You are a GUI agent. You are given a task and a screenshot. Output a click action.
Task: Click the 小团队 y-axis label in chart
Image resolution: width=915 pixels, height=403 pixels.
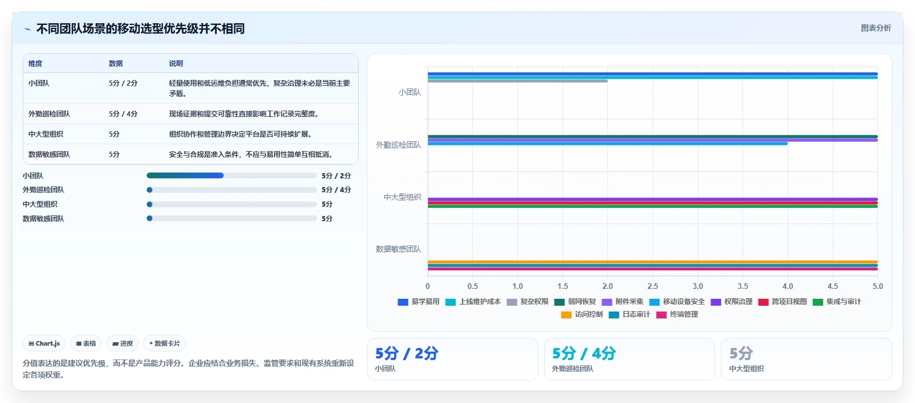click(x=410, y=92)
